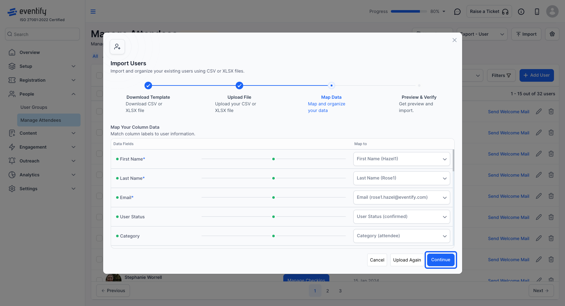Click the settings gear next to Import
Viewport: 565px width, 306px height.
tap(552, 34)
